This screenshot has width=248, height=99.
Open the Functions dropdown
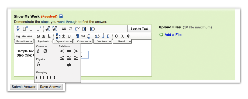[24, 42]
